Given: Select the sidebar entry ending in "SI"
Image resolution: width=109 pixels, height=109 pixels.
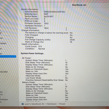Looking at the screenshot, I should 1,54.
